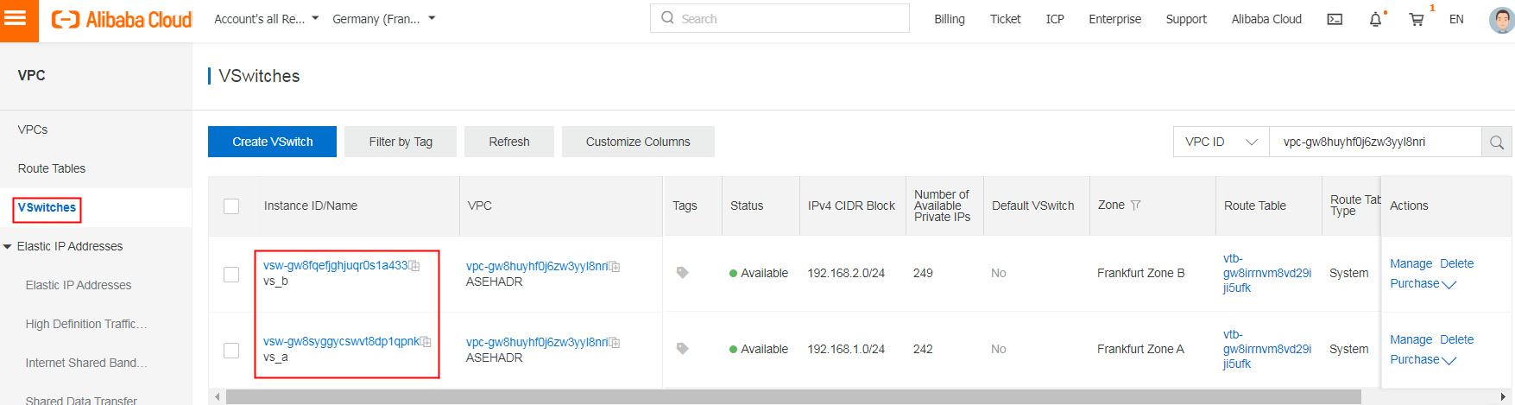Click the tag icon for vs_a row
This screenshot has width=1515, height=405.
tap(682, 349)
